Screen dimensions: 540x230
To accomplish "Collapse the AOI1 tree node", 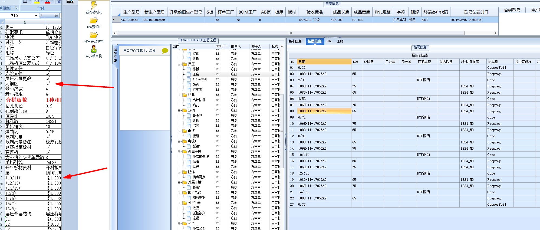I will [x=179, y=224].
